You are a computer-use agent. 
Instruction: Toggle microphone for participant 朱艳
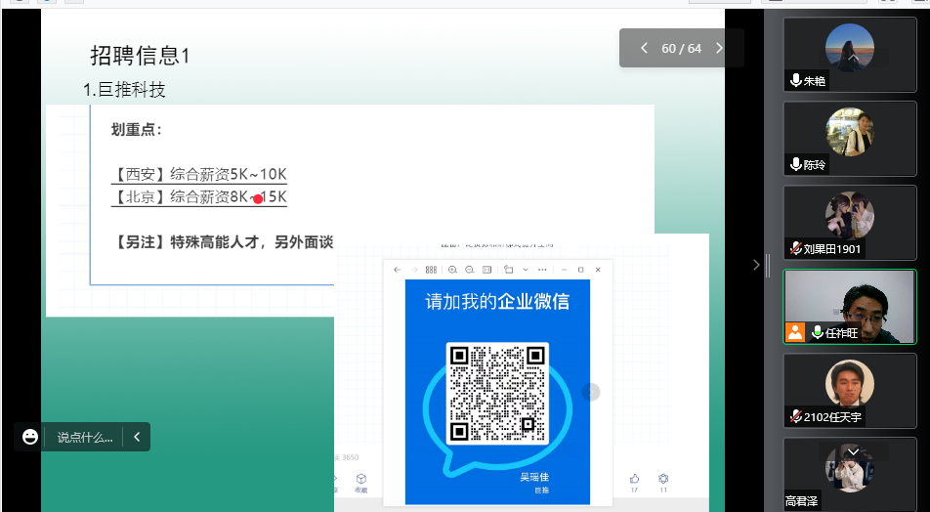pos(796,81)
